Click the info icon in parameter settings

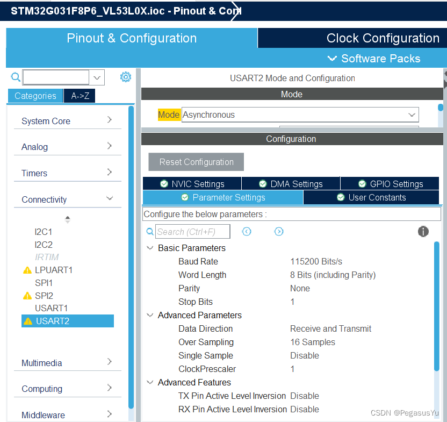(423, 231)
